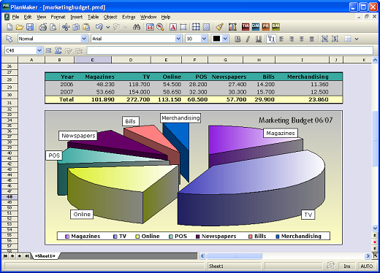The height and width of the screenshot is (273, 380).
Task: Apply shading with the hatched pattern icon
Action: coord(206,27)
